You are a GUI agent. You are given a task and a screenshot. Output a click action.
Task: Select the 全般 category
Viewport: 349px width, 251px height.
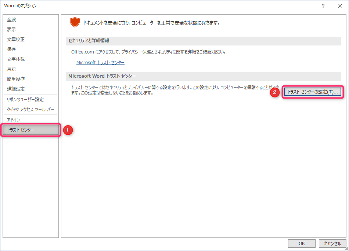tap(30, 19)
